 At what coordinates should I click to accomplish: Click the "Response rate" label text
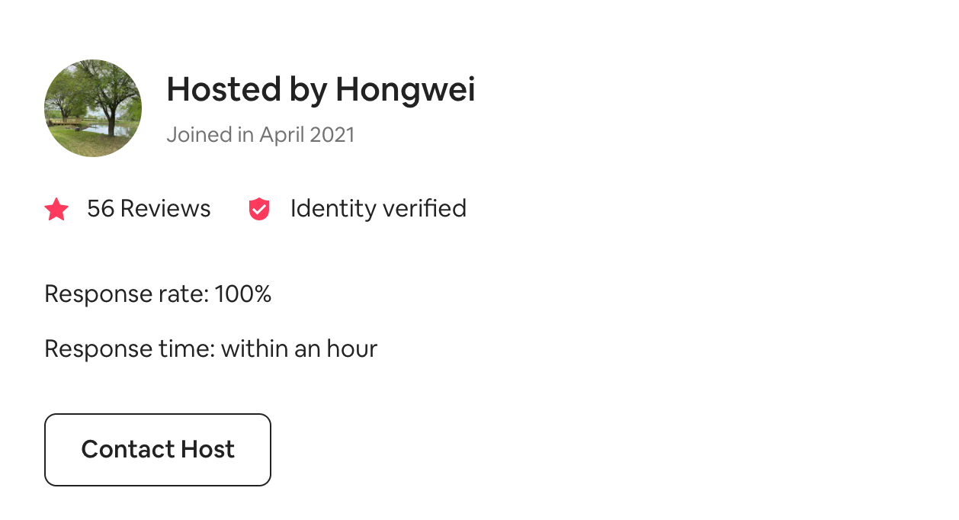point(126,294)
